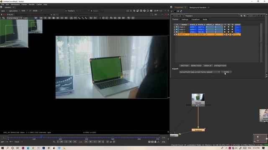The width and height of the screenshot is (268, 150).
Task: Click the lock icon at timeline right
Action: pyautogui.click(x=155, y=142)
